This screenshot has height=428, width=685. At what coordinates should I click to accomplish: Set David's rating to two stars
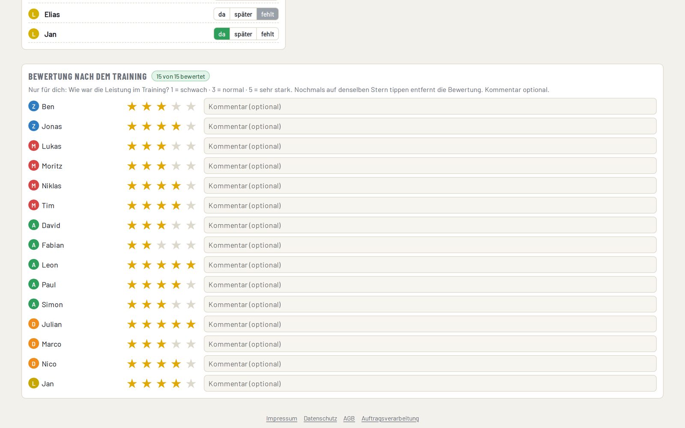146,225
